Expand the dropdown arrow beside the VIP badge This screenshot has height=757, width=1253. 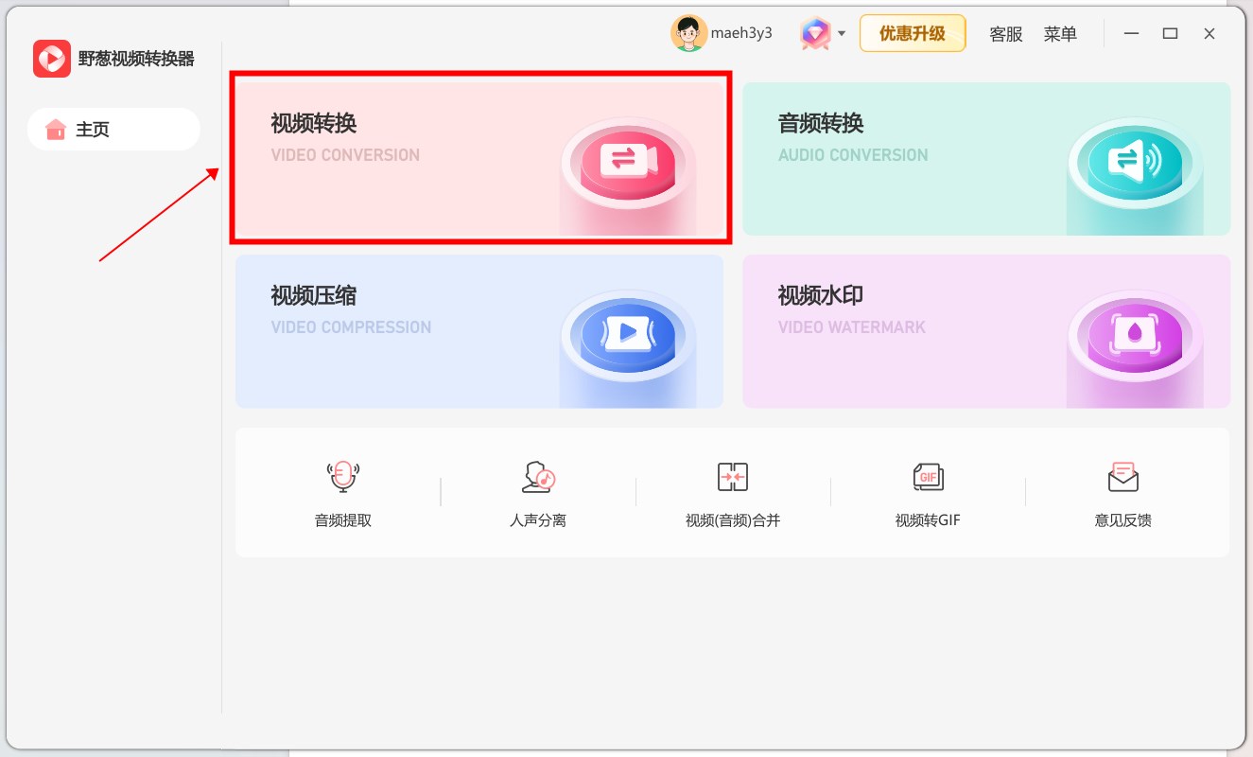(x=842, y=34)
